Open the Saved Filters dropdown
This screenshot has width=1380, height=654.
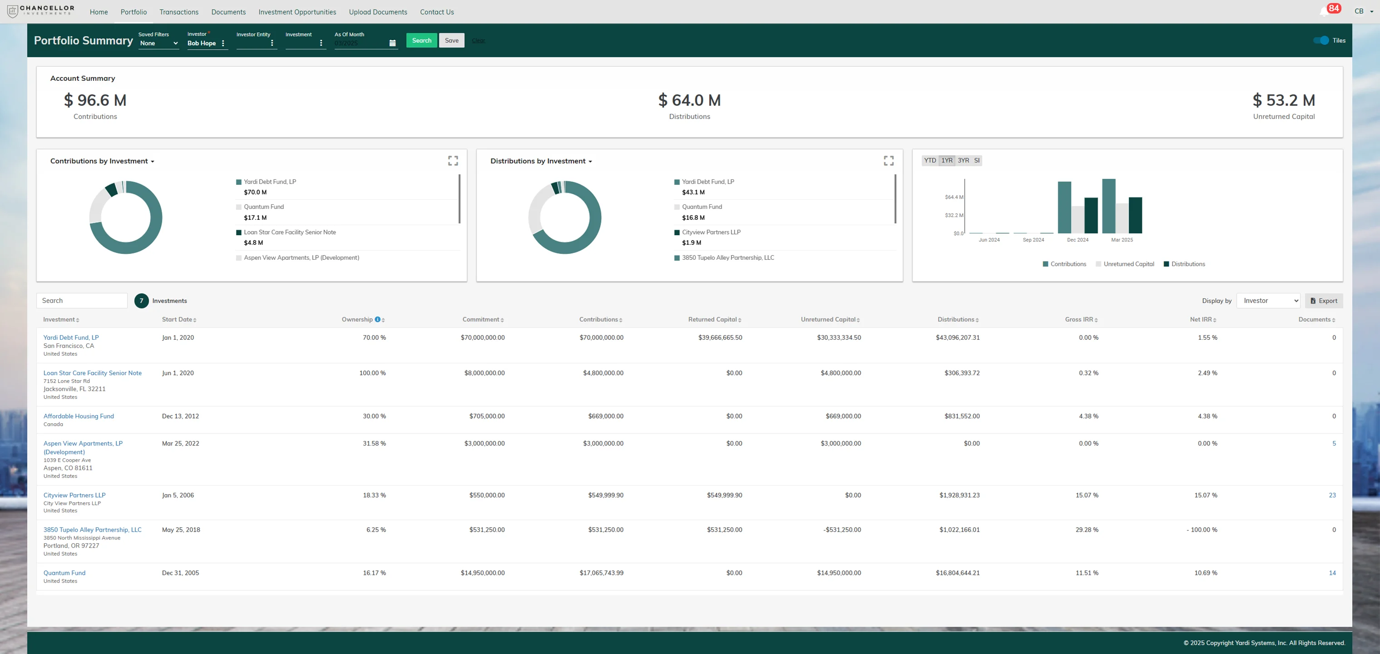(x=158, y=44)
